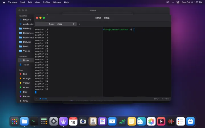Open Recents in Home window sidebar
This screenshot has height=128, width=205.
pyautogui.click(x=26, y=20)
